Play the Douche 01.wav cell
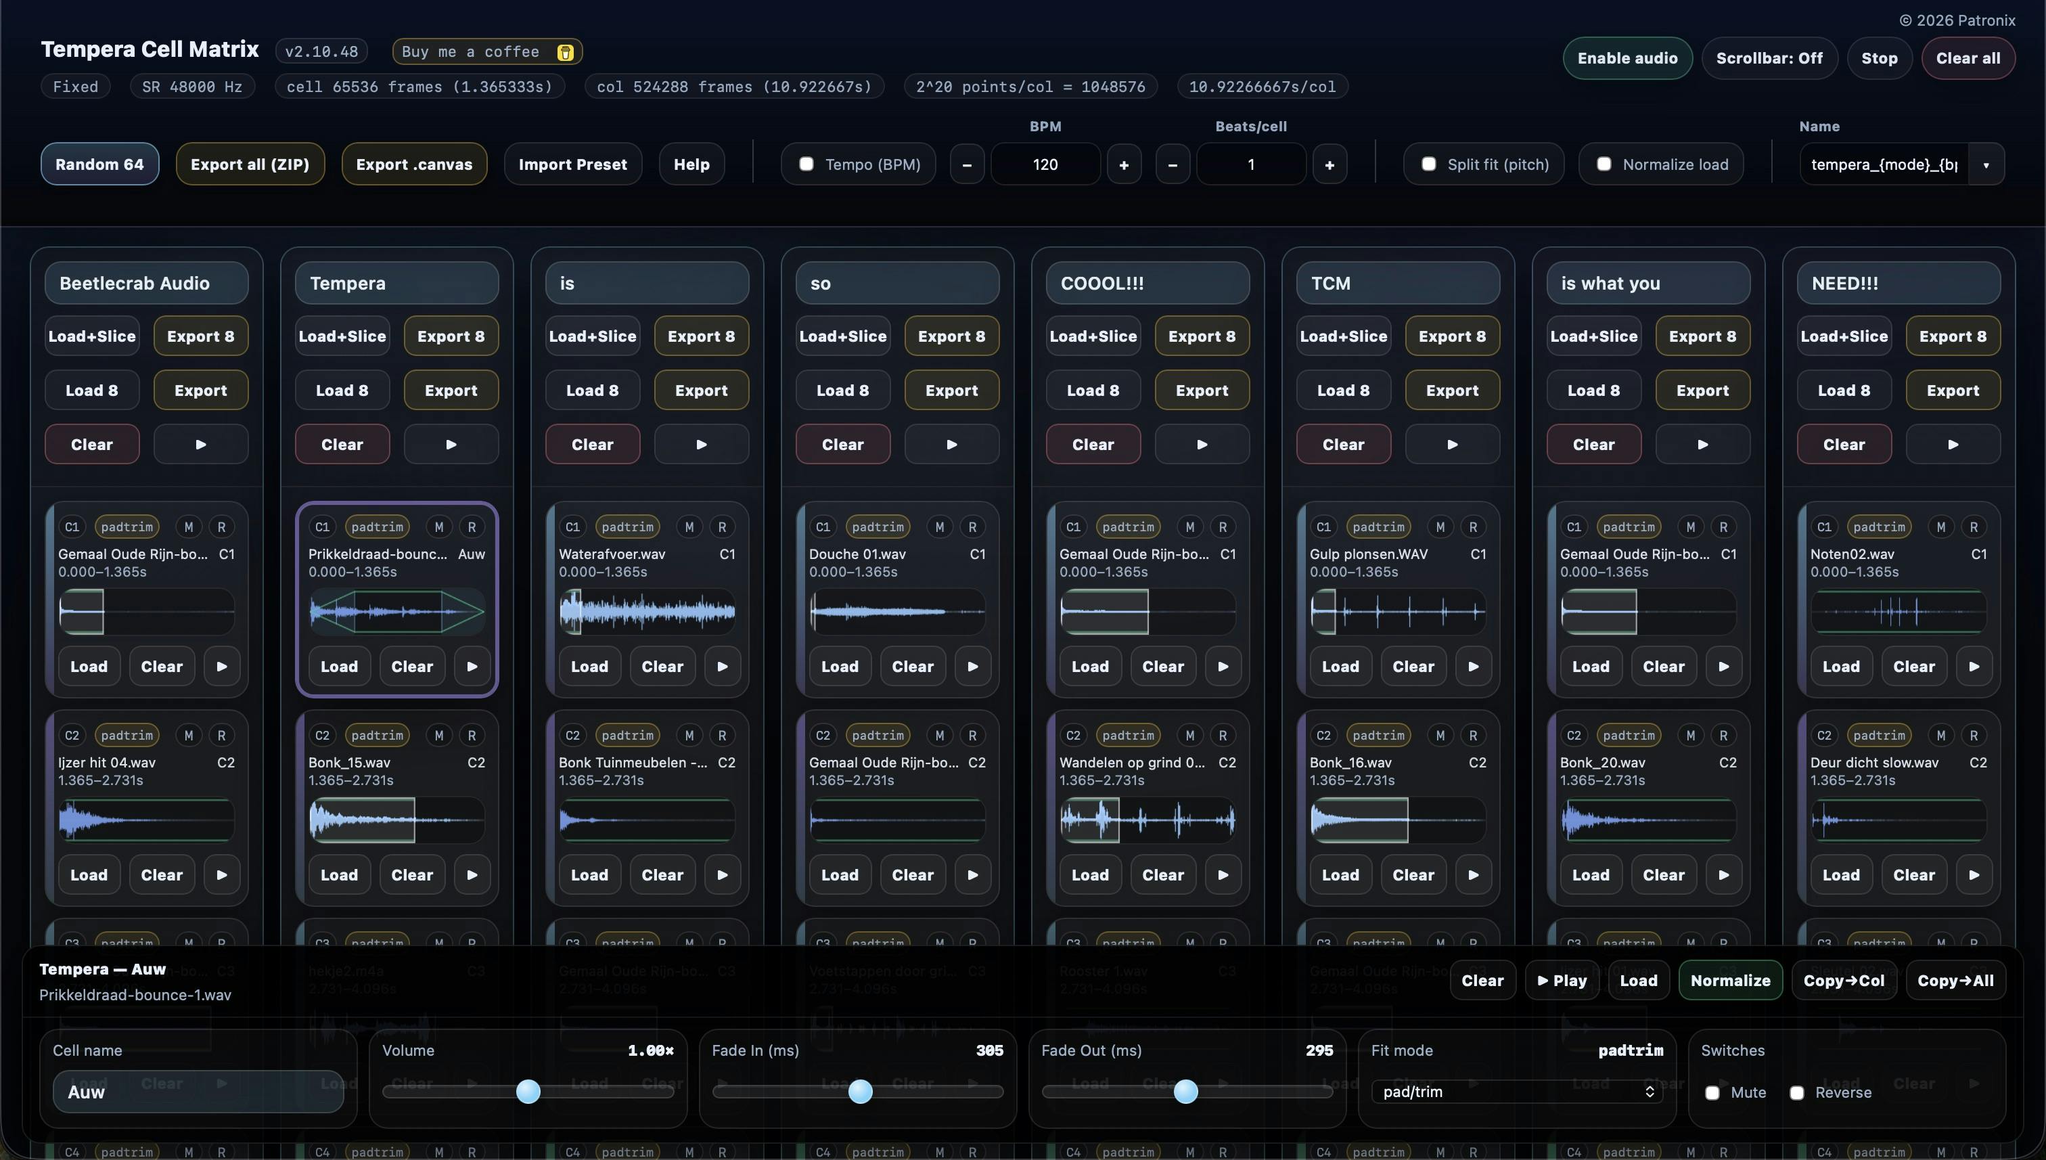The width and height of the screenshot is (2046, 1160). point(972,667)
